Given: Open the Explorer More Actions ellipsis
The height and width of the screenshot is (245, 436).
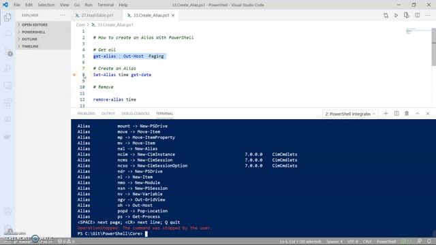Looking at the screenshot, I should click(x=63, y=15).
